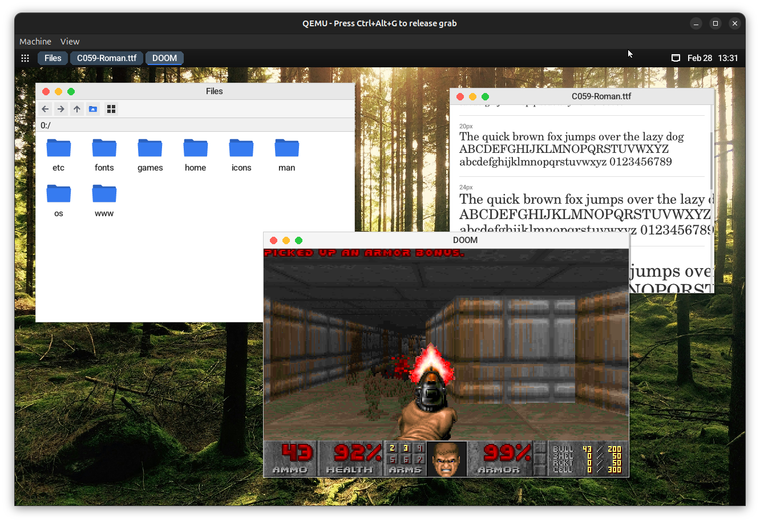Maximize the DOOM window
Image resolution: width=760 pixels, height=522 pixels.
pos(299,241)
